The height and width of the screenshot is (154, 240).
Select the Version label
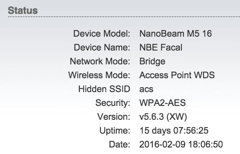114,117
